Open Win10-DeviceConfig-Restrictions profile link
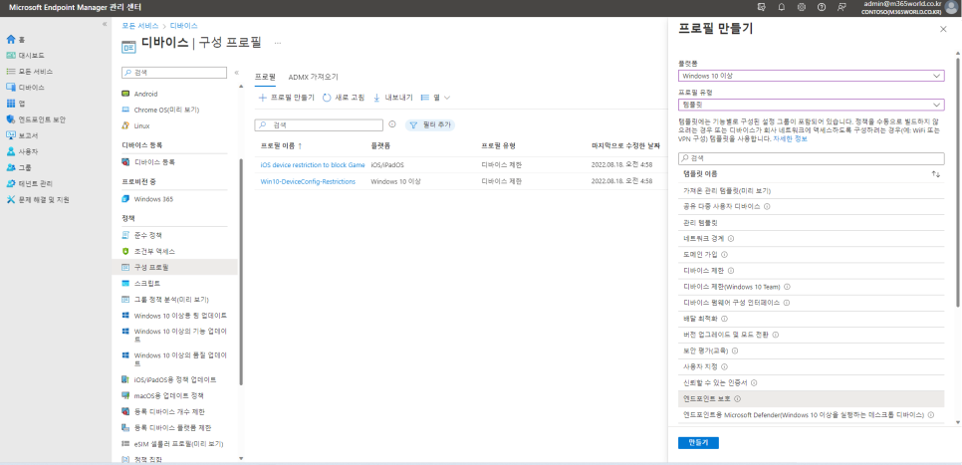This screenshot has width=962, height=465. [x=308, y=181]
